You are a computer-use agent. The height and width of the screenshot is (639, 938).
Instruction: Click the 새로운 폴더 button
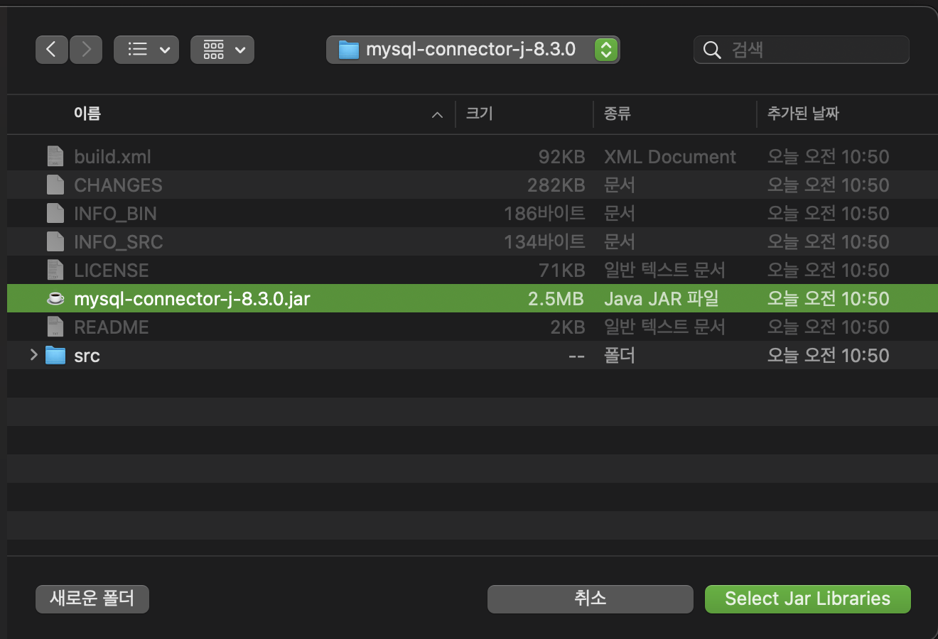tap(92, 599)
